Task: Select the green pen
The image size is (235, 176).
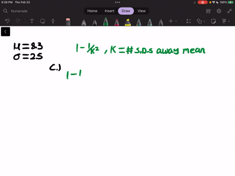Action: click(x=106, y=22)
